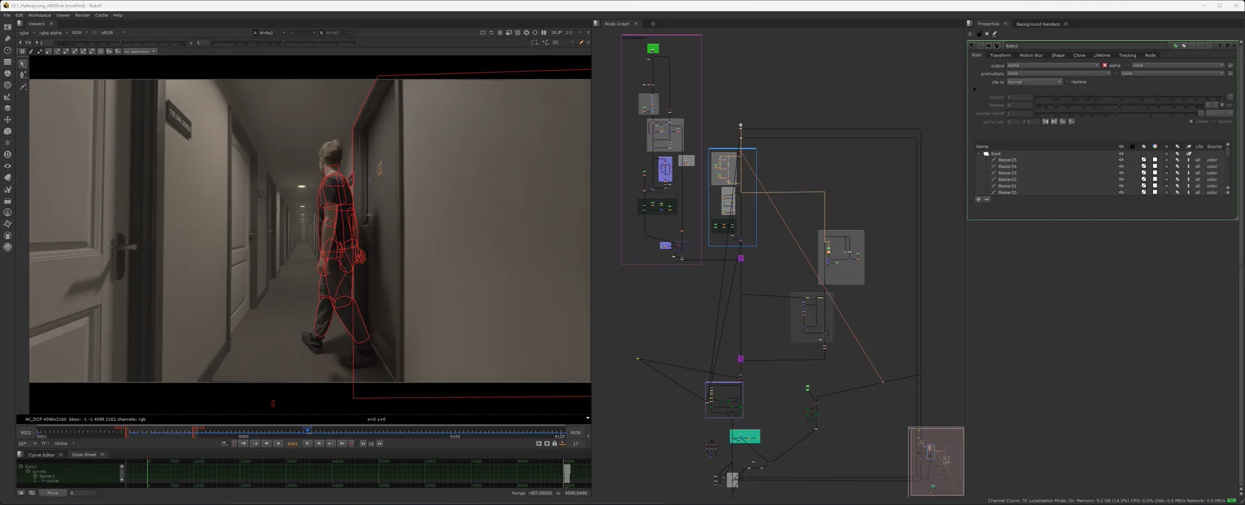This screenshot has height=505, width=1245.
Task: Open the clip to format dropdown
Action: coord(1034,82)
